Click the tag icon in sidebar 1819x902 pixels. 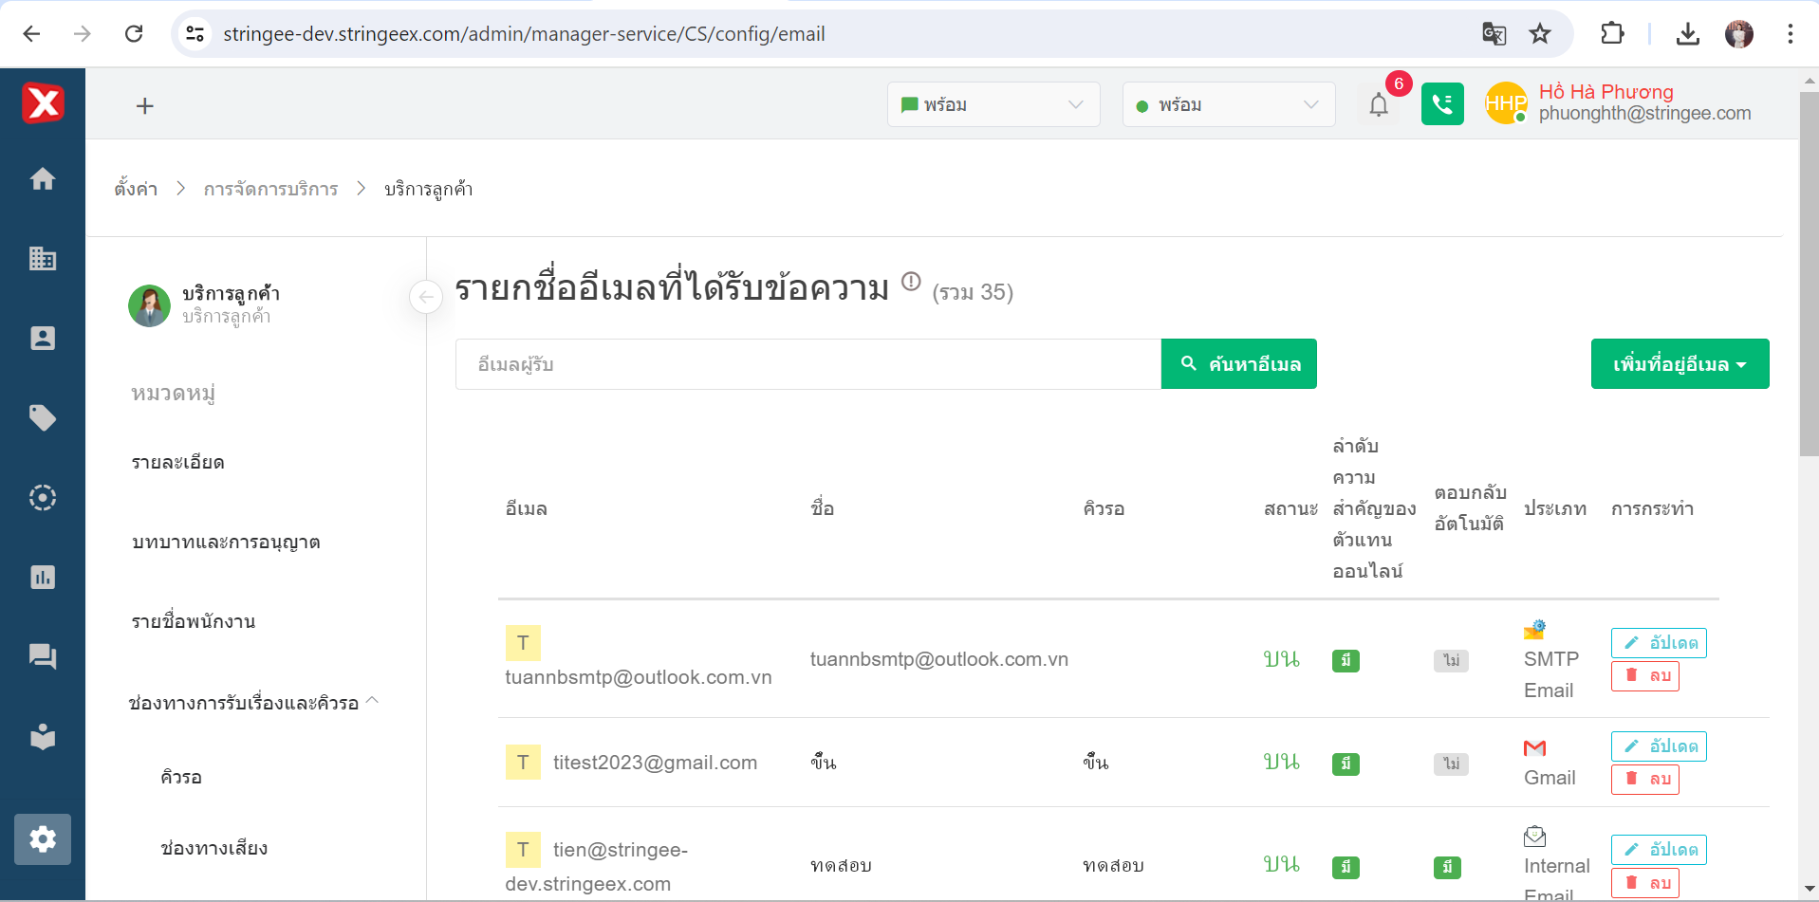pos(43,418)
